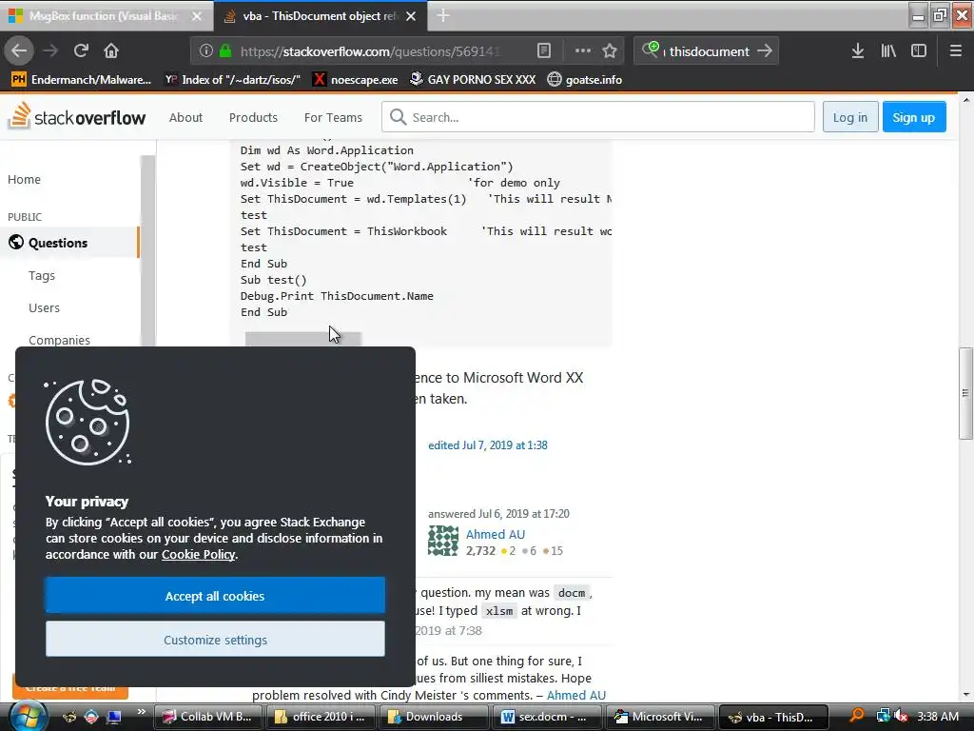Open the browser home page
Viewport: 974px width, 731px height.
[x=111, y=51]
